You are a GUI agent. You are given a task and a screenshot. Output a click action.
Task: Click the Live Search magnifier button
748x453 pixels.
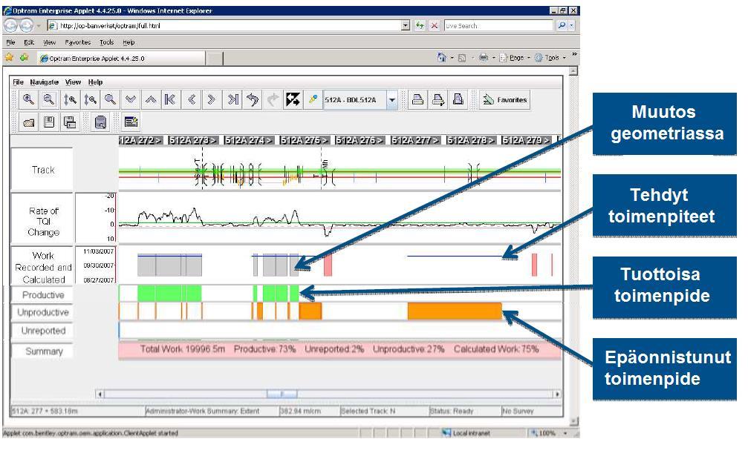562,26
